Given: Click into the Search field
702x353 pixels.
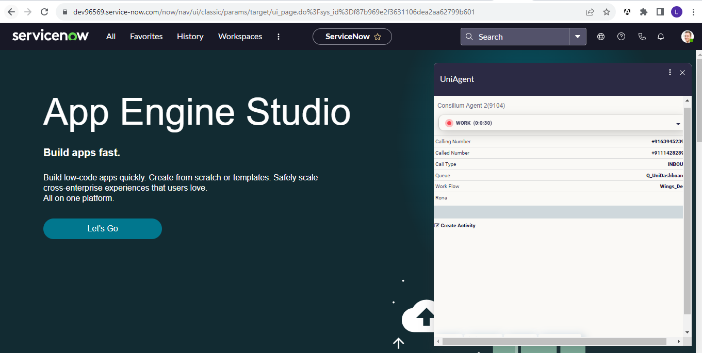Looking at the screenshot, I should point(515,37).
